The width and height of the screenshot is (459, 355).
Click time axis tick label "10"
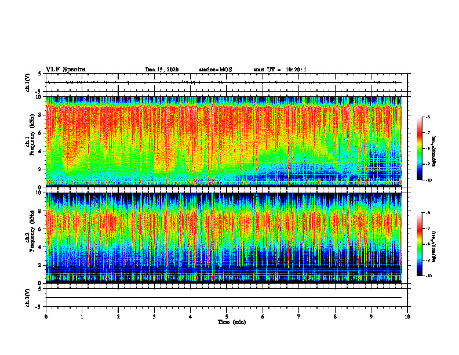(407, 317)
